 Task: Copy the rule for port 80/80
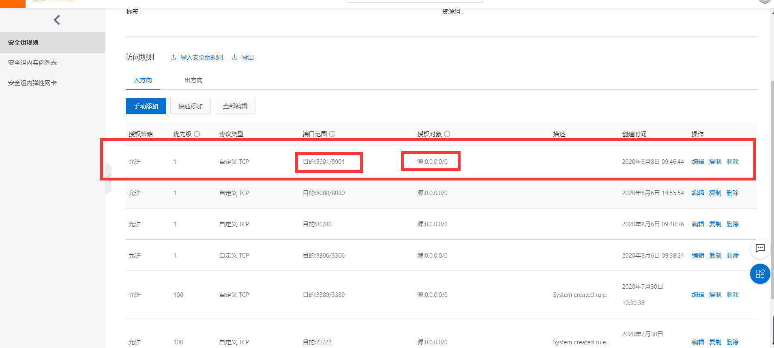coord(715,224)
